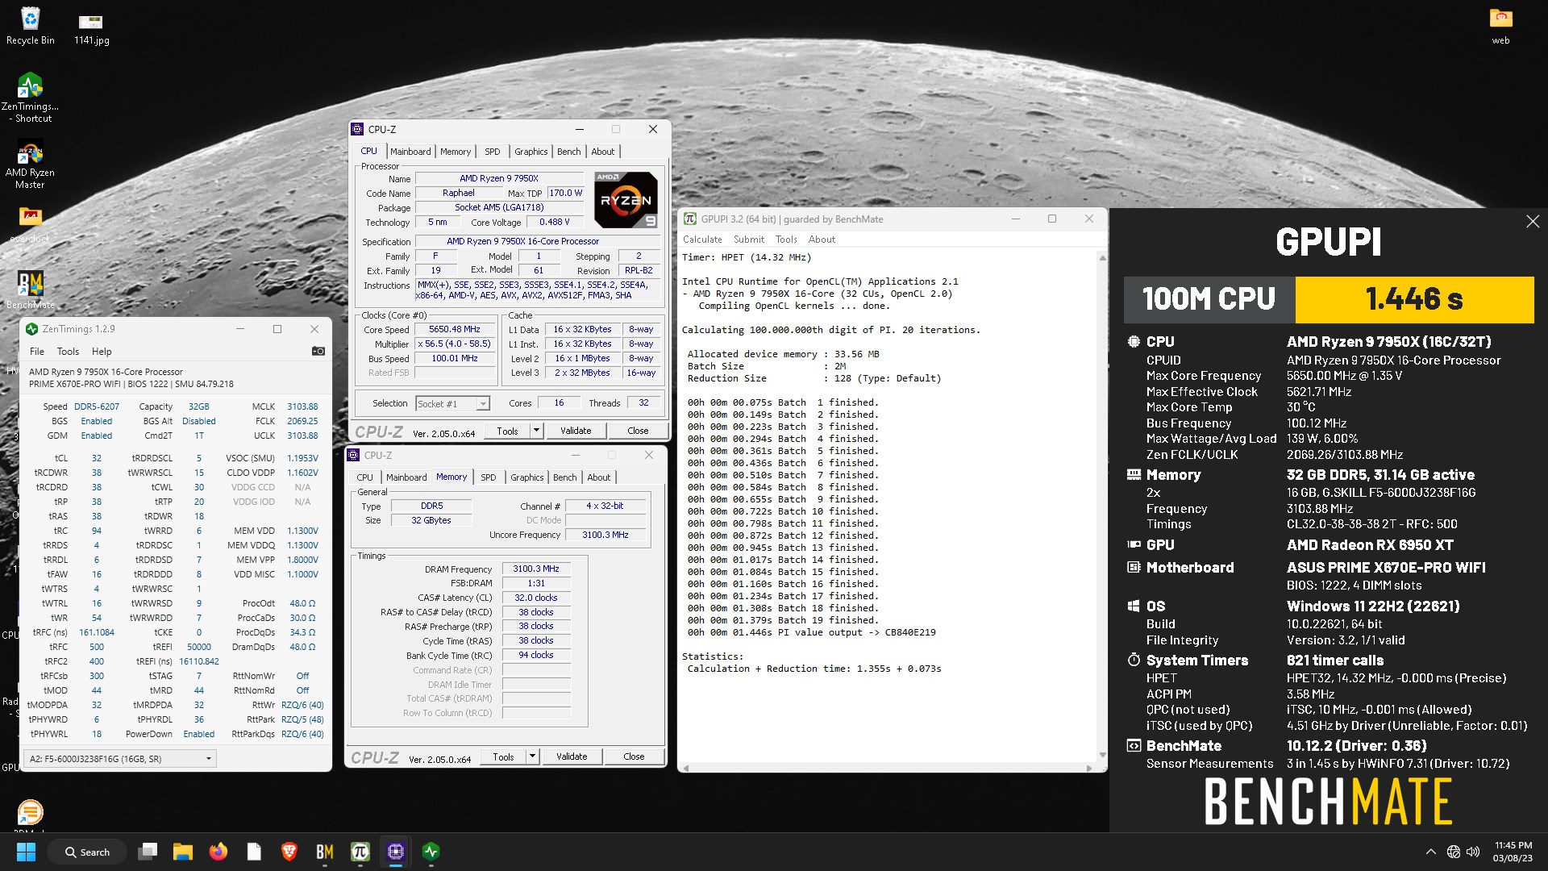Click AMD Ryzen logo in CPU-Z
The width and height of the screenshot is (1548, 871).
tap(626, 199)
